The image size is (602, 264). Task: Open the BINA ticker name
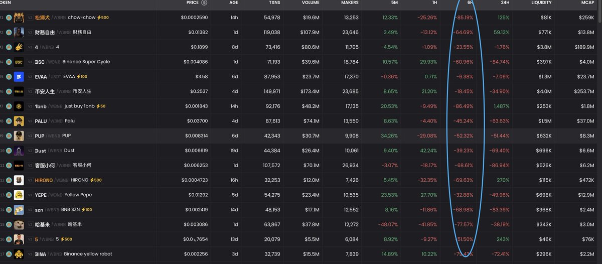click(40, 254)
